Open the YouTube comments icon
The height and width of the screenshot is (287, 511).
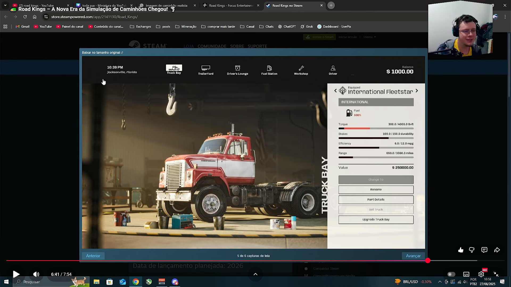[484, 250]
